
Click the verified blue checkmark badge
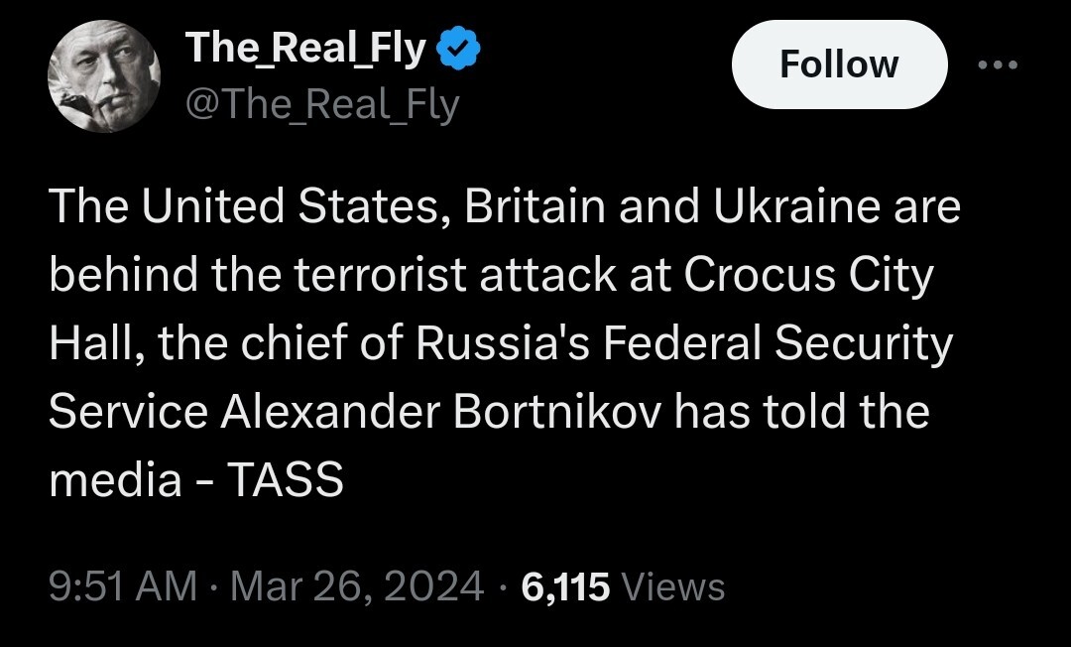pos(460,48)
